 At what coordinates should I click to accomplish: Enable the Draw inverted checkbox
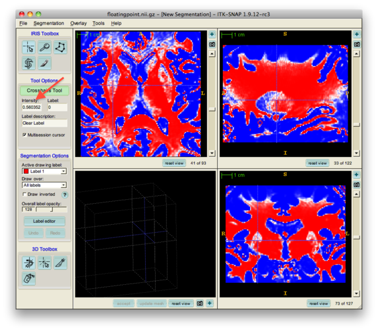pyautogui.click(x=24, y=194)
